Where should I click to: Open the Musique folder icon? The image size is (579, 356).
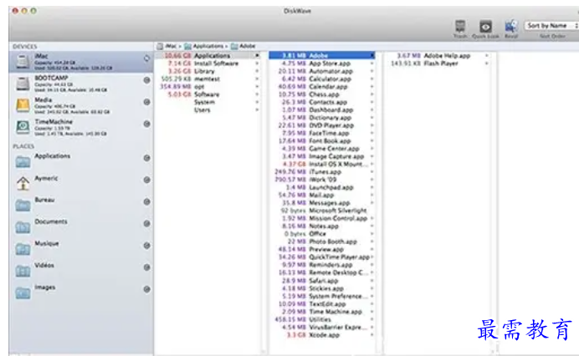point(23,249)
